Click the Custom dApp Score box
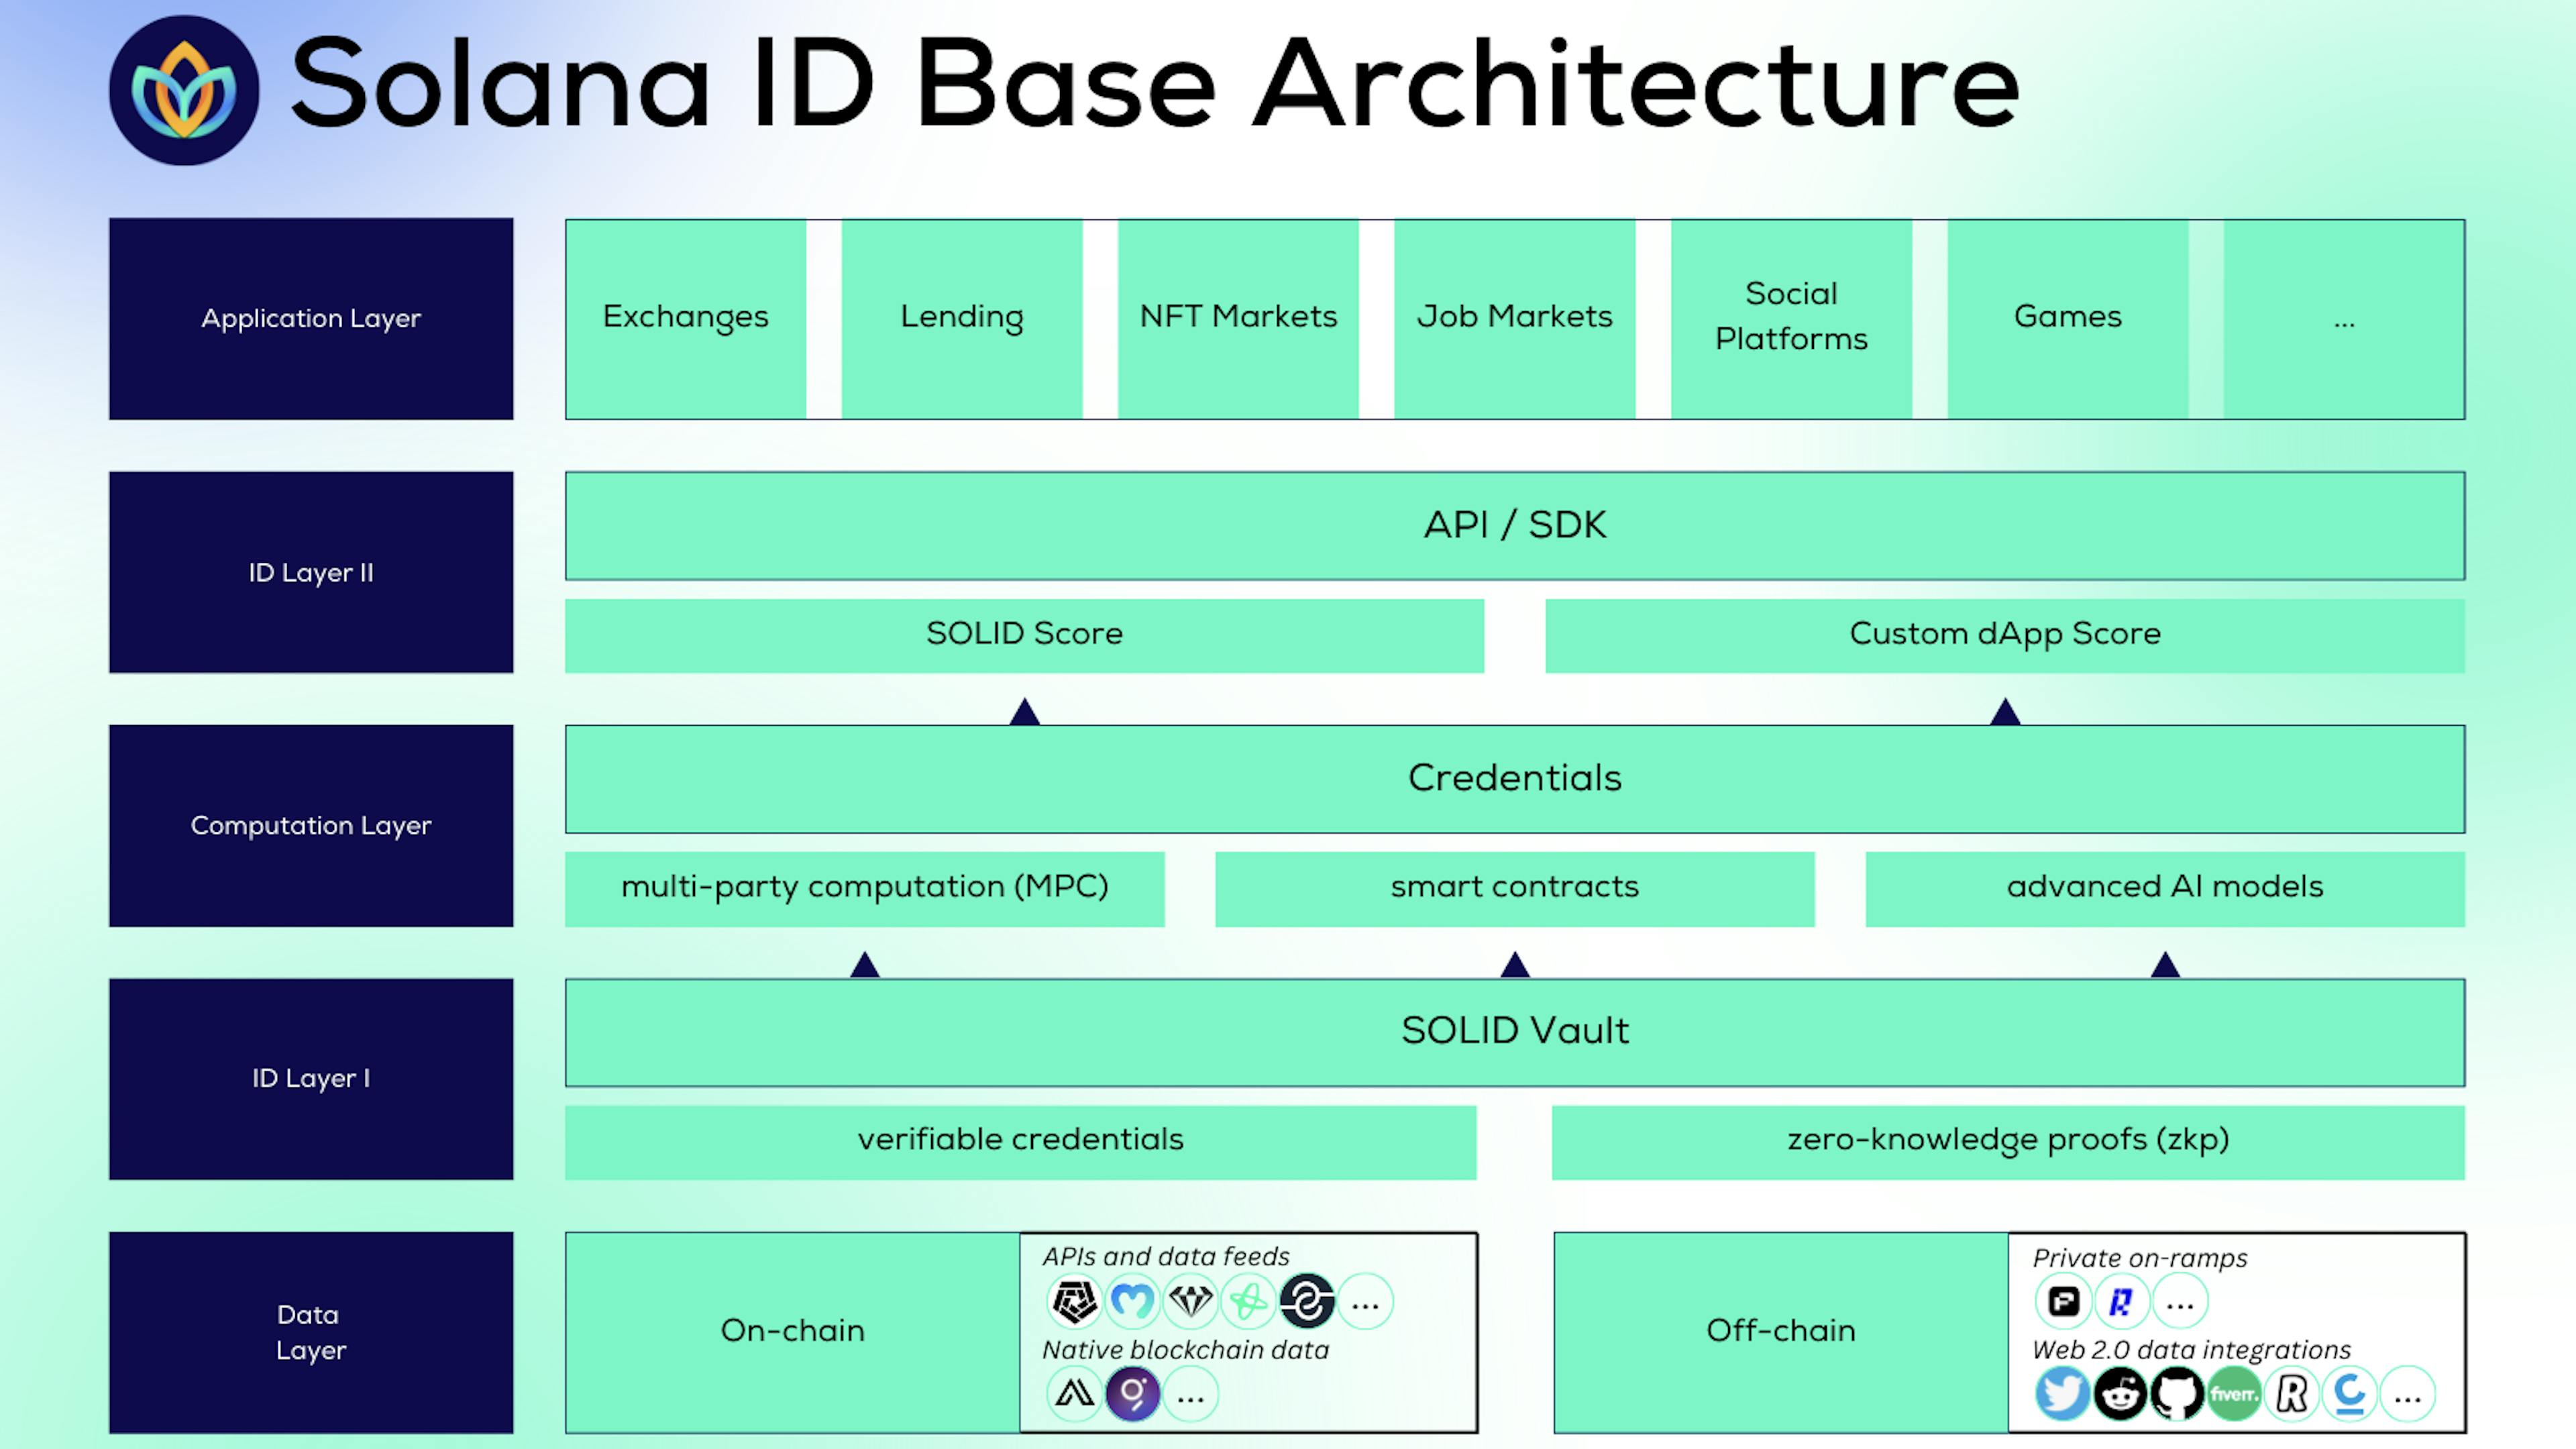The width and height of the screenshot is (2576, 1449). click(x=2005, y=636)
